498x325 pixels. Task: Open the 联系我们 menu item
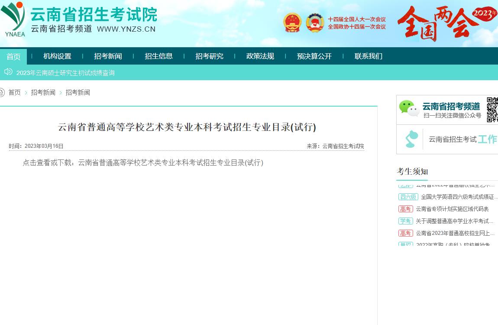click(368, 56)
